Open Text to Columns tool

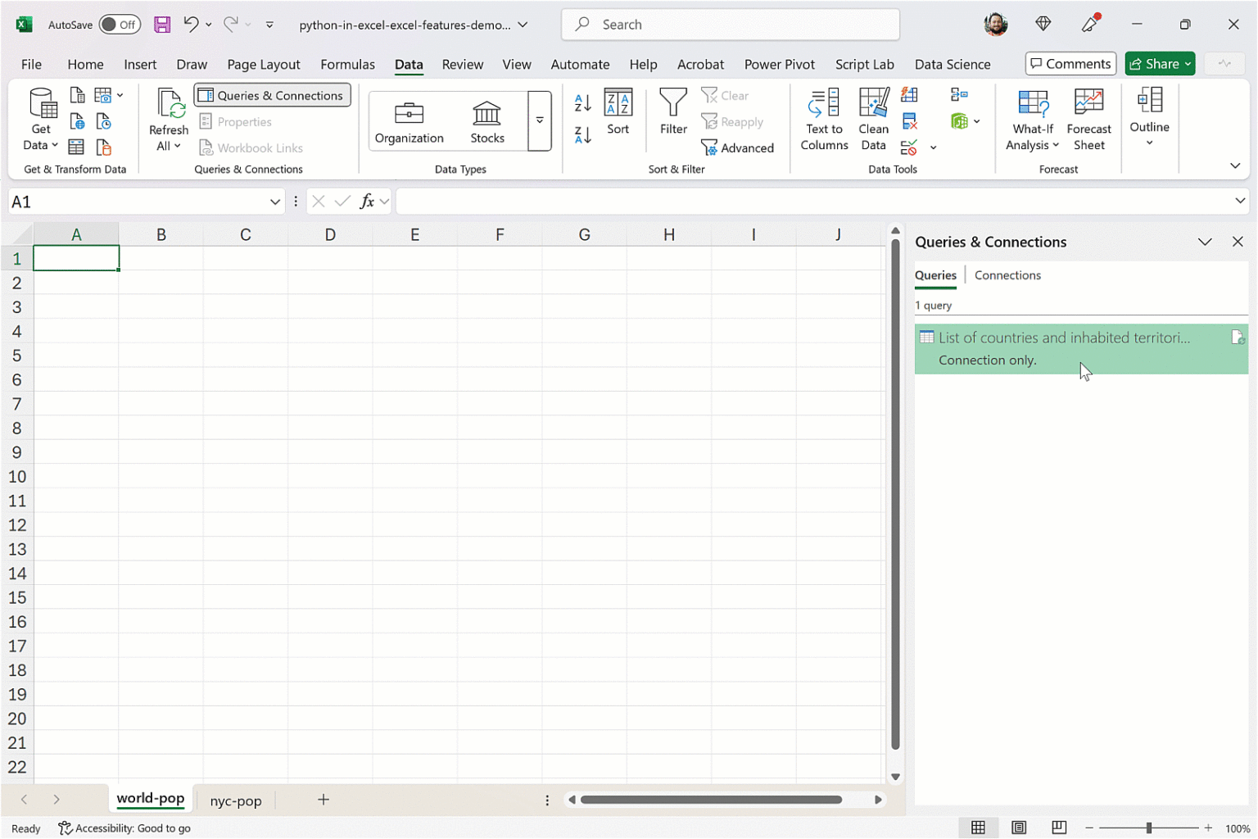(x=823, y=120)
